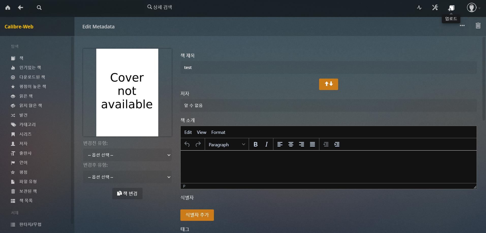Open the 변경전 유형 format dropdown
Image resolution: width=486 pixels, height=233 pixels.
click(x=127, y=155)
